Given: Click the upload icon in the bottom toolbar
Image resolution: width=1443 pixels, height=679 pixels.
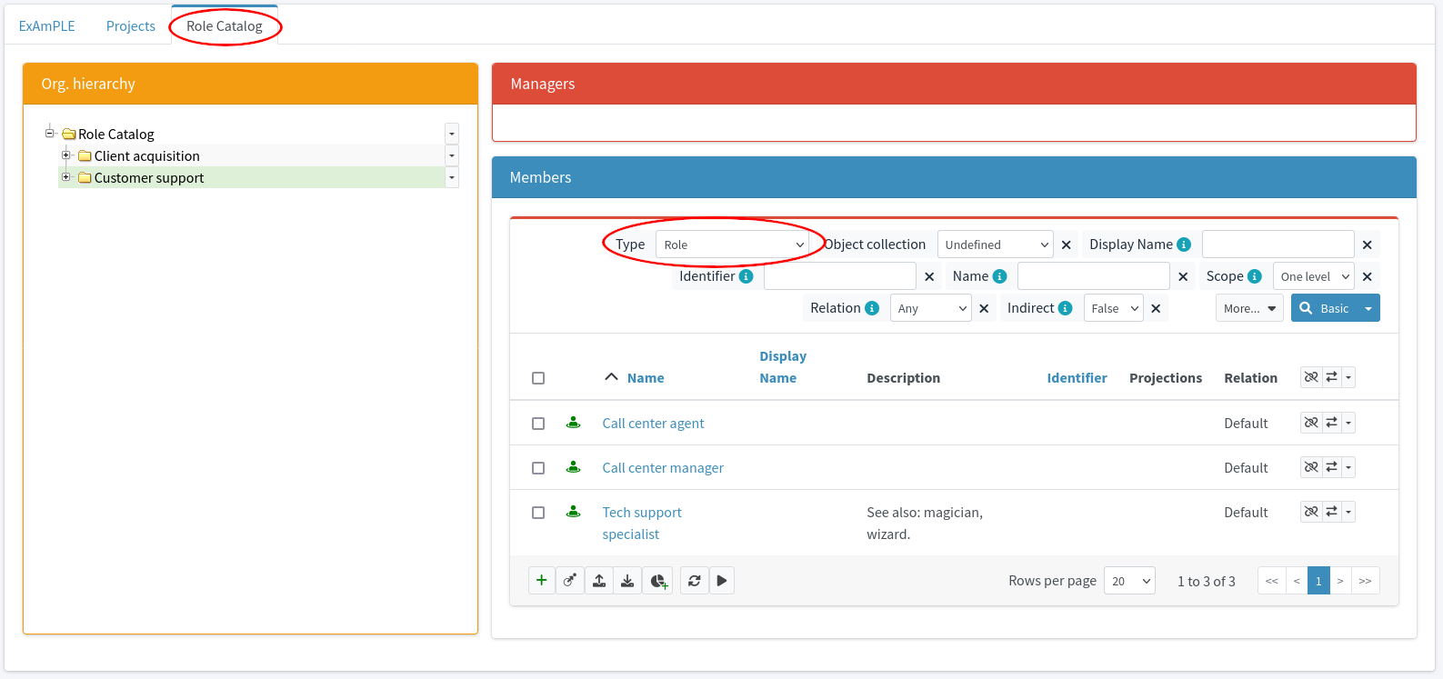Looking at the screenshot, I should [x=599, y=581].
